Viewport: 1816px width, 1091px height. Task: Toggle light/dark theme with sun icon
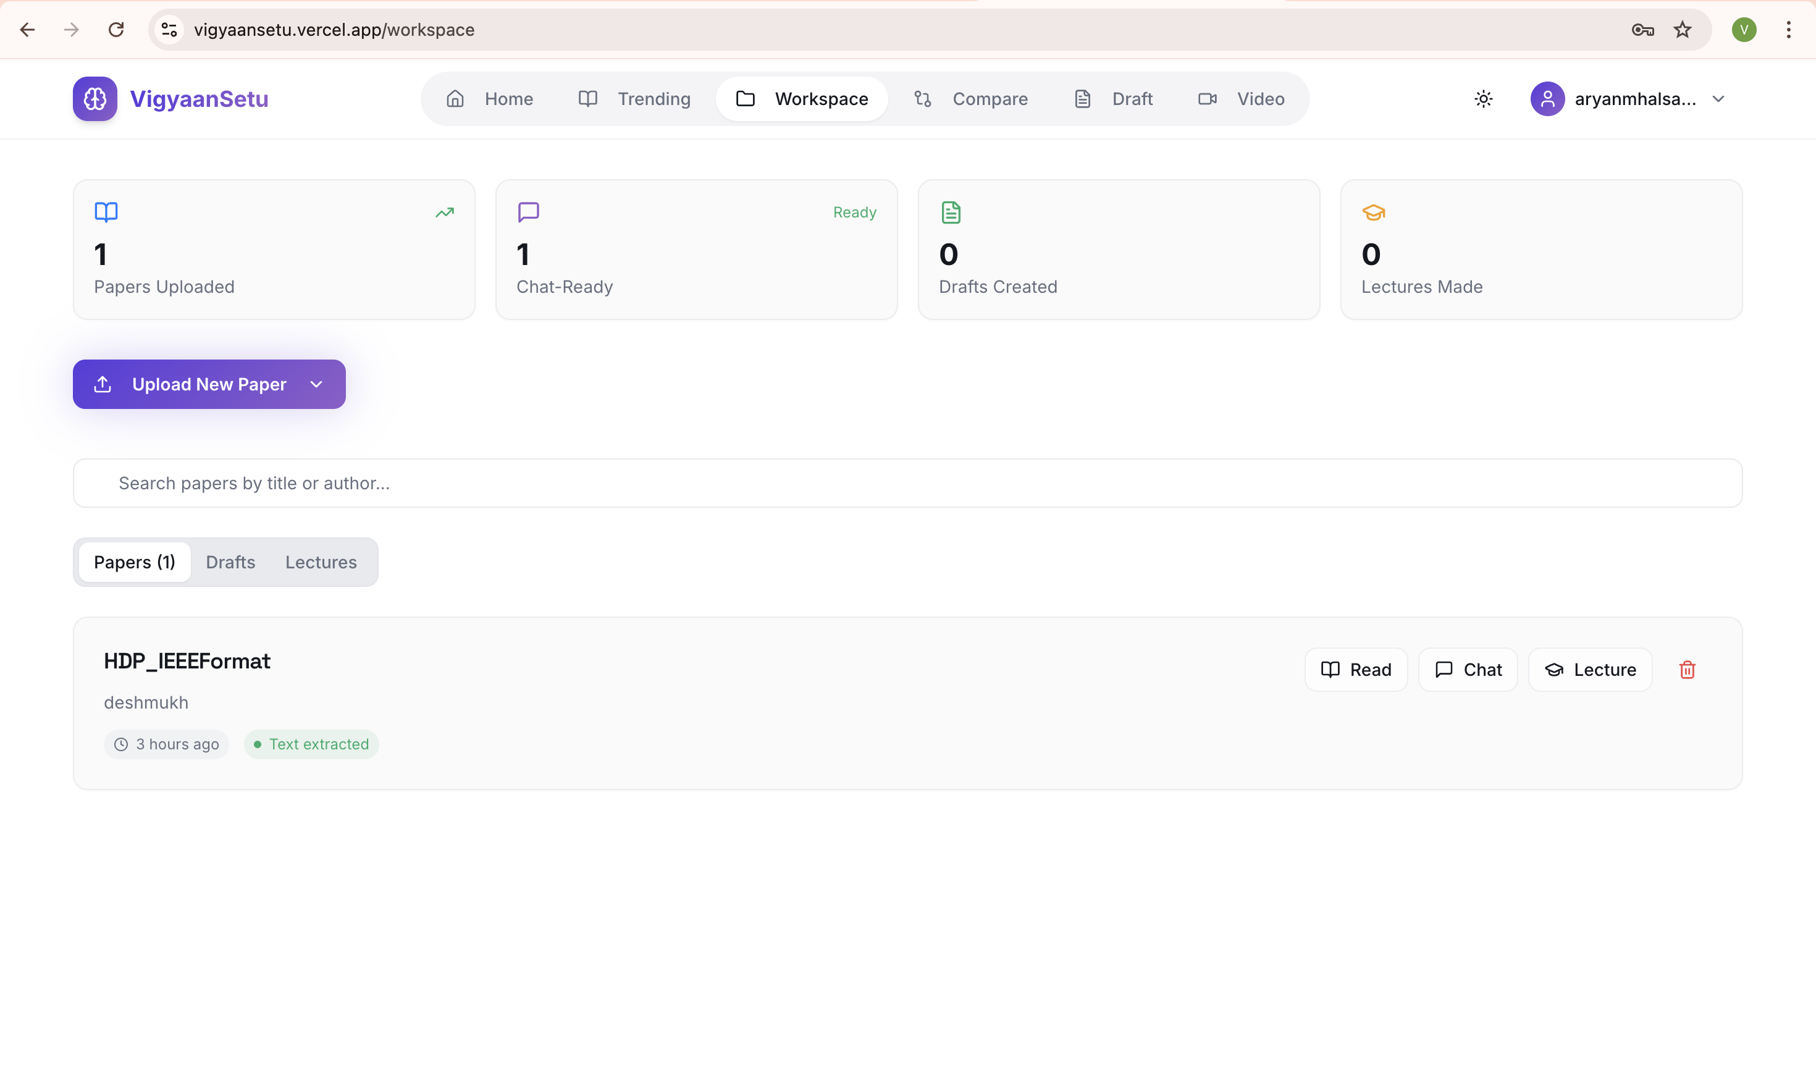(x=1483, y=98)
